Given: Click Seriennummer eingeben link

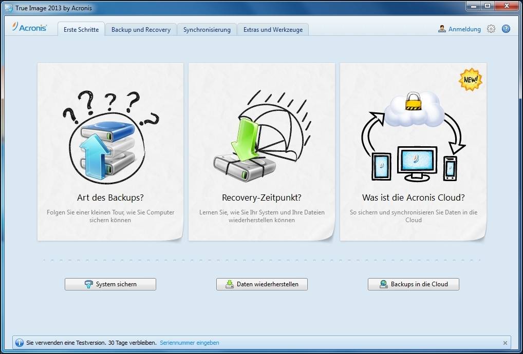Looking at the screenshot, I should pyautogui.click(x=190, y=343).
